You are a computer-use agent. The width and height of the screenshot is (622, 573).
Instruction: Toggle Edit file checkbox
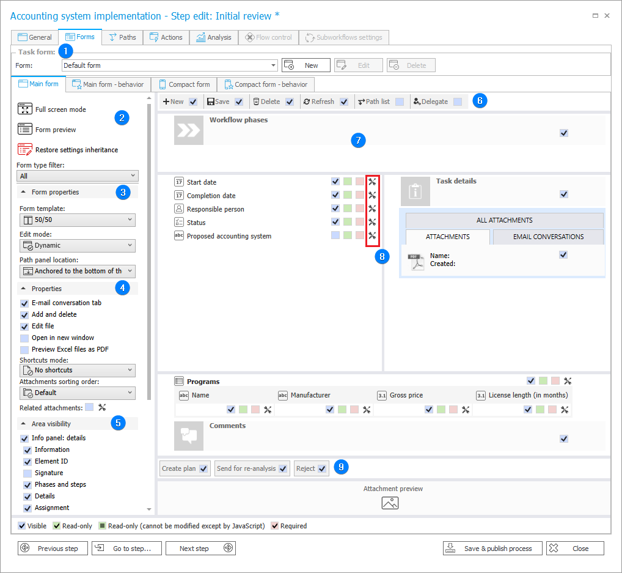point(24,327)
